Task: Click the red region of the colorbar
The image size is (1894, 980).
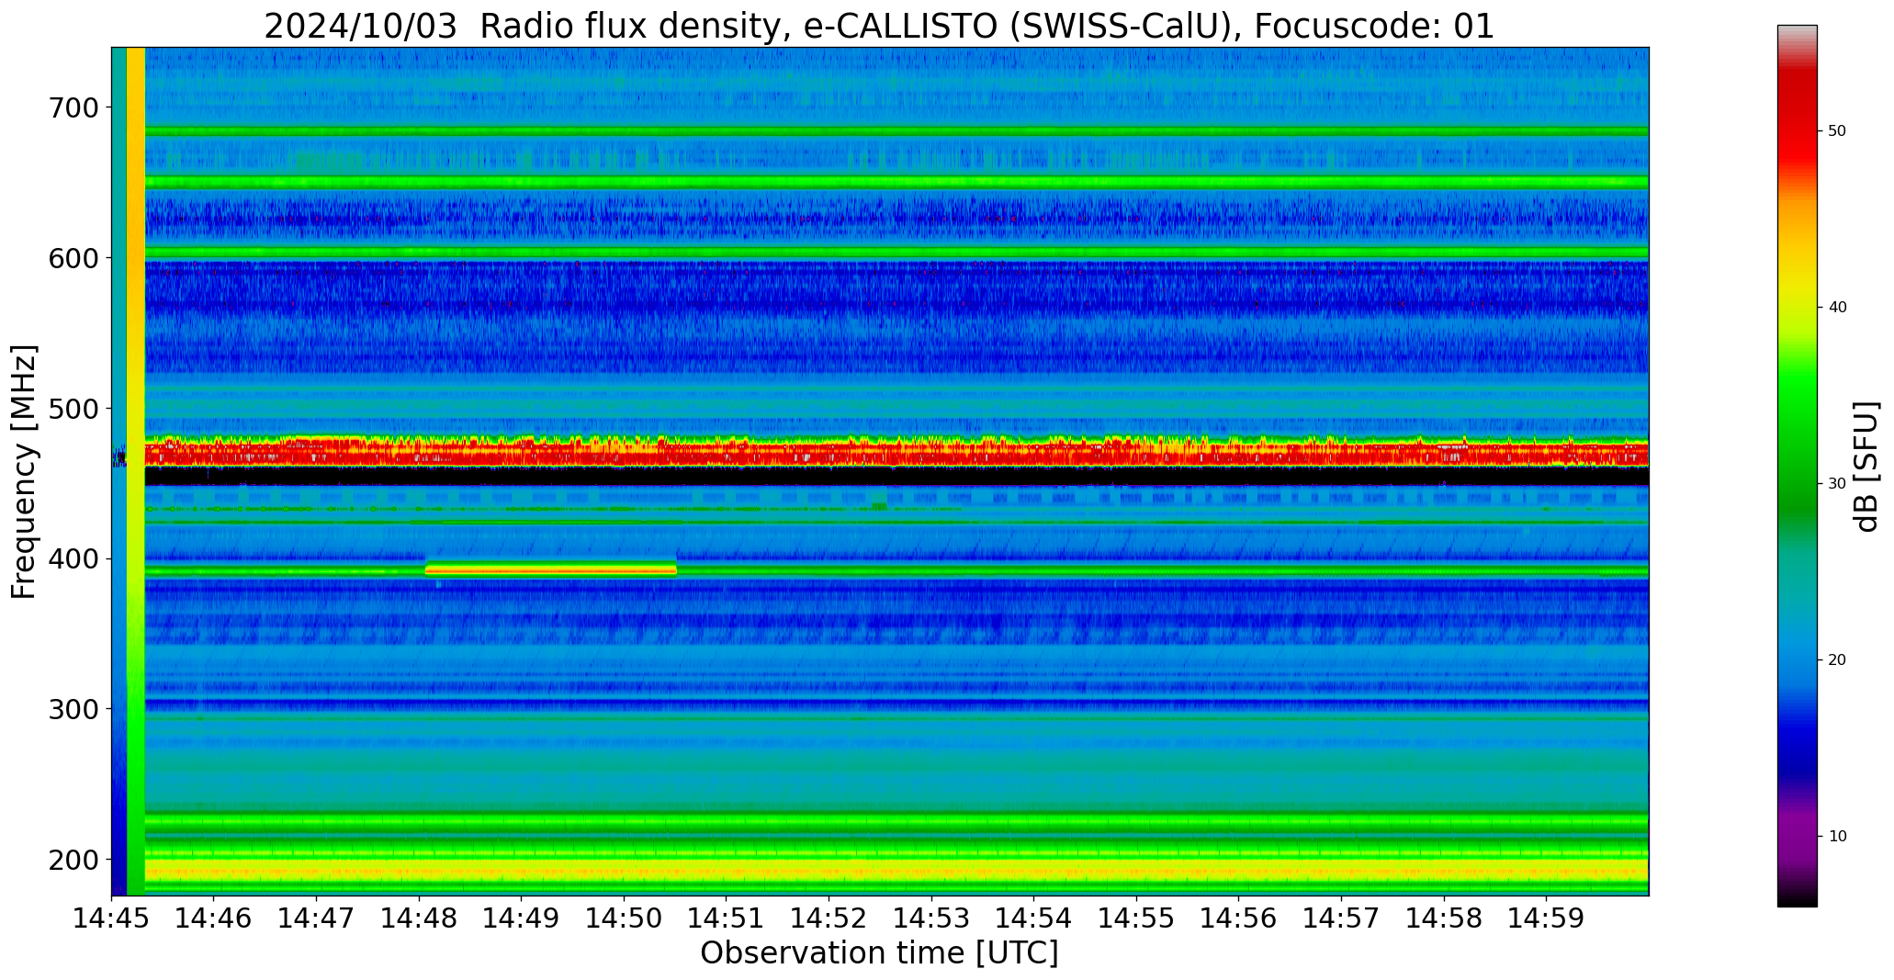Action: pyautogui.click(x=1797, y=119)
